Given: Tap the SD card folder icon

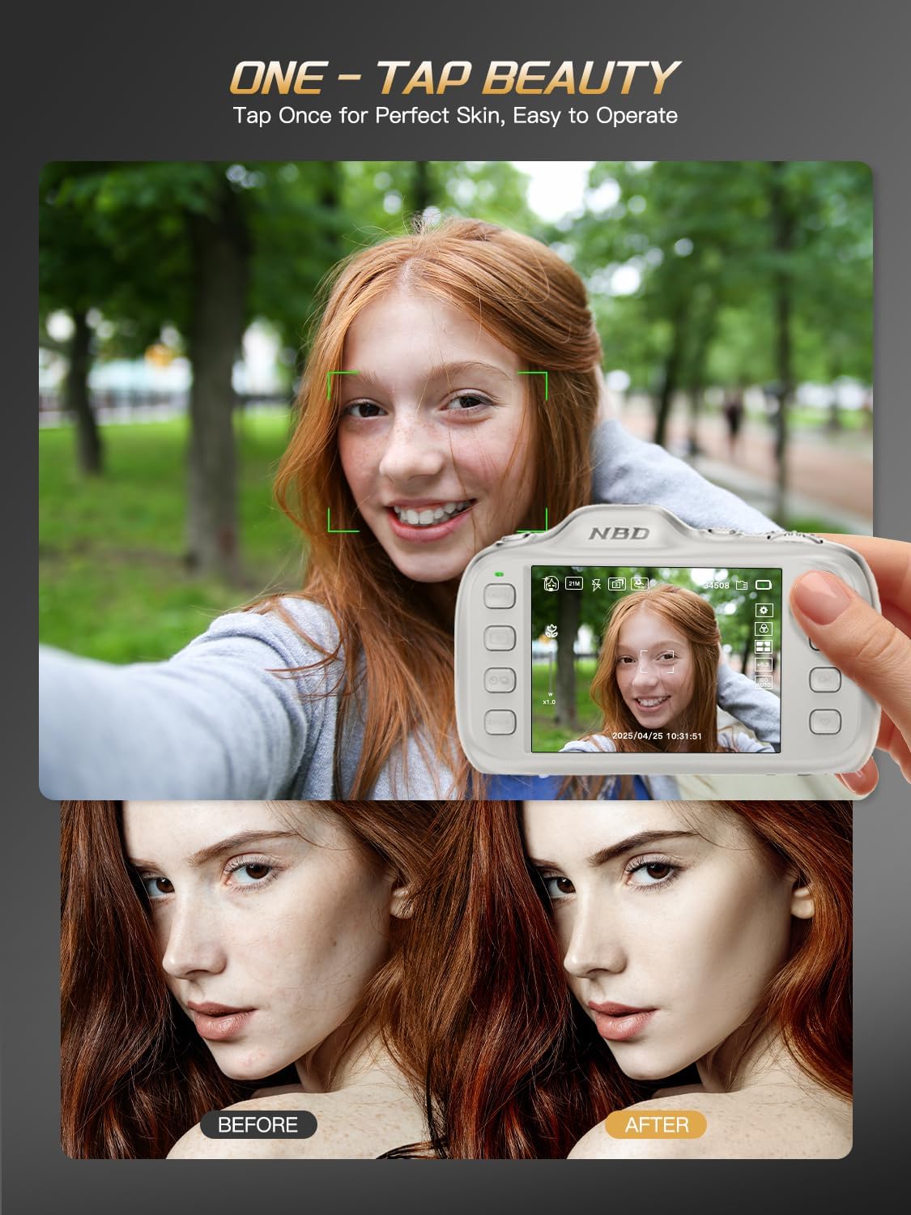Looking at the screenshot, I should point(741,584).
